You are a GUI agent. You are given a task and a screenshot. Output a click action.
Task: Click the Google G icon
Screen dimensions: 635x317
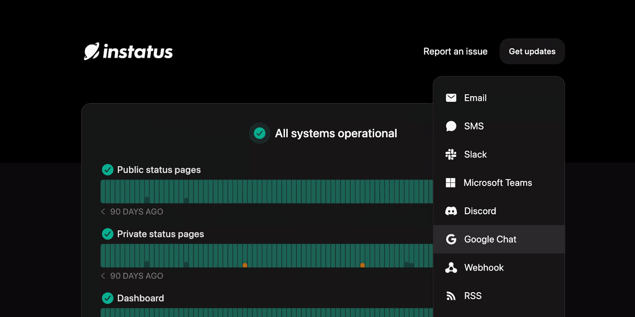pos(451,239)
